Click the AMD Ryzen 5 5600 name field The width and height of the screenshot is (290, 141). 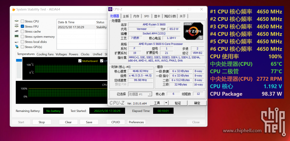click(154, 24)
